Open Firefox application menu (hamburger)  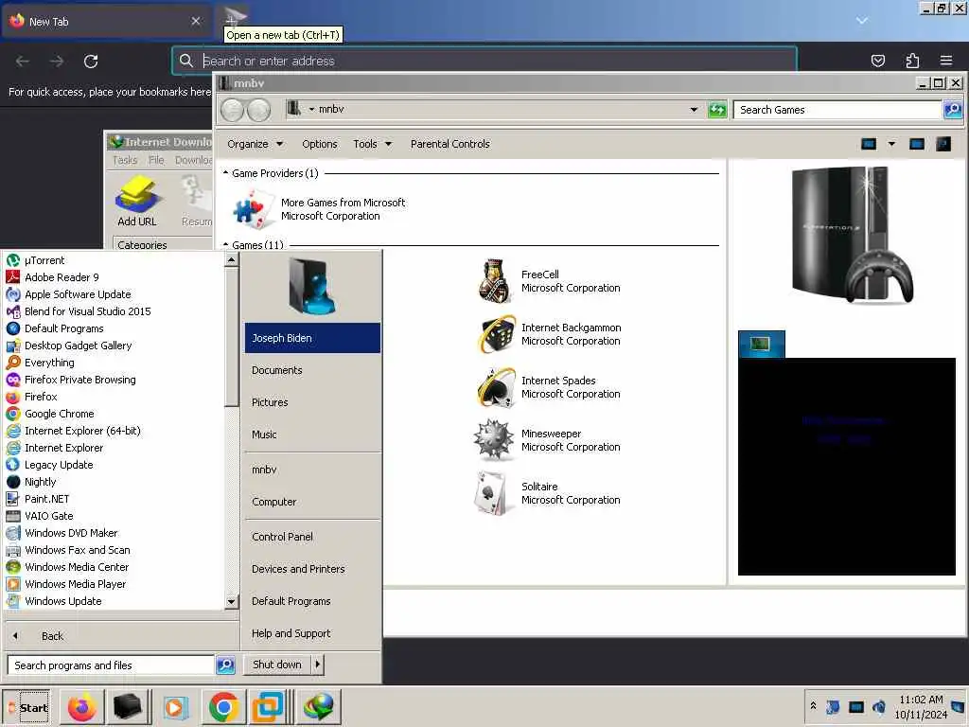tap(945, 61)
